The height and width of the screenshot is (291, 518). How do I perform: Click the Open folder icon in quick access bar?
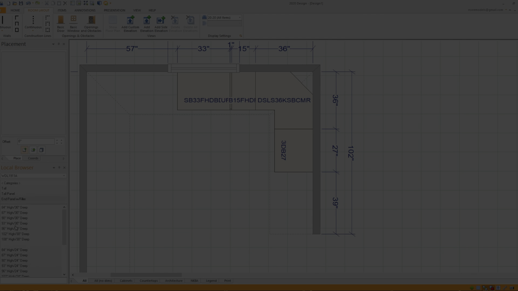(15, 3)
